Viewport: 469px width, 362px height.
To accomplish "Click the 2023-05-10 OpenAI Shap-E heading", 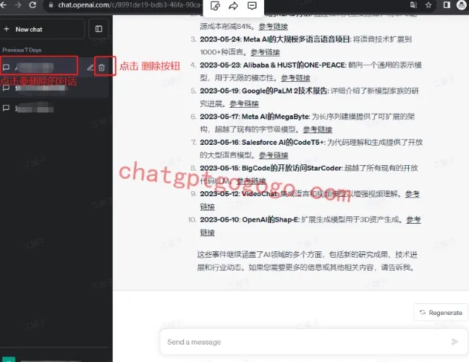I will 250,220.
